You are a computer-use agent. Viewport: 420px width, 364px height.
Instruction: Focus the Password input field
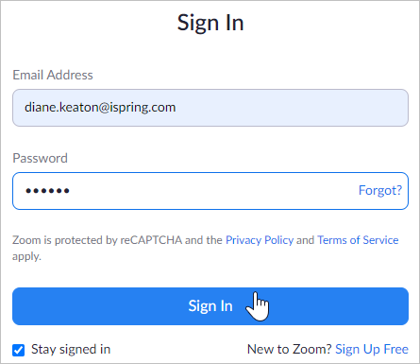(210, 191)
